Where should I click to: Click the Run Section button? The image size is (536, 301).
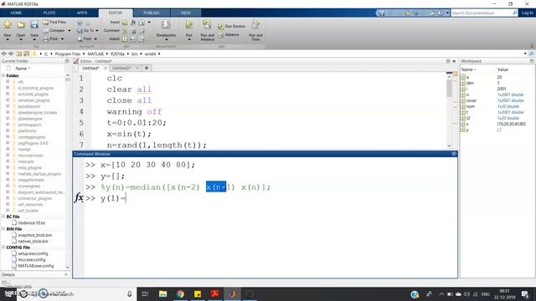(x=232, y=26)
